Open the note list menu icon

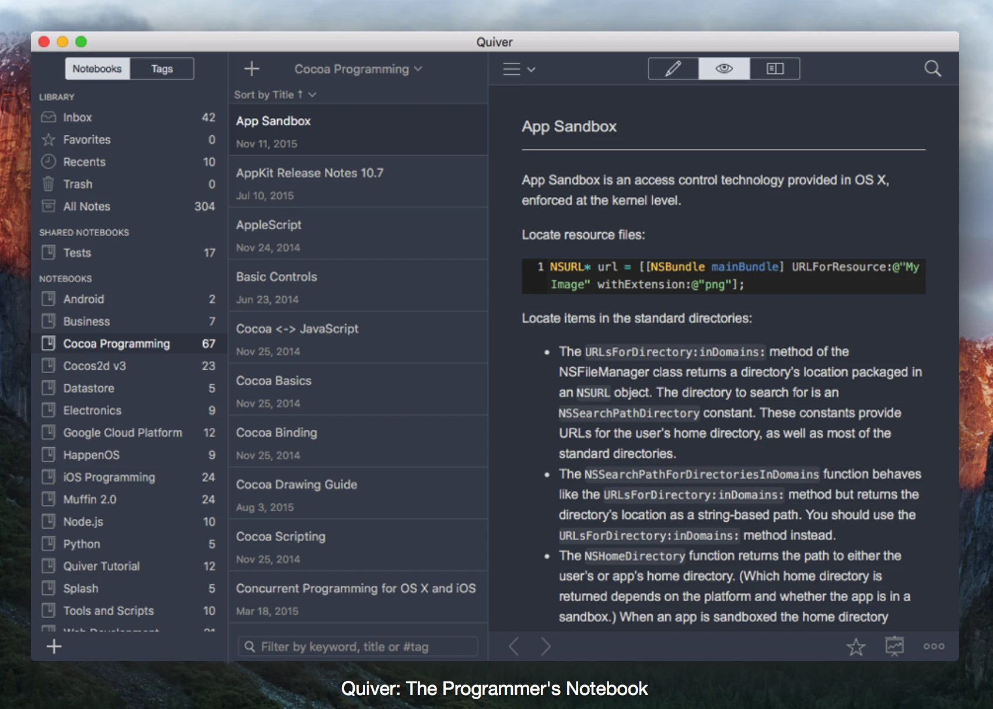(x=519, y=69)
